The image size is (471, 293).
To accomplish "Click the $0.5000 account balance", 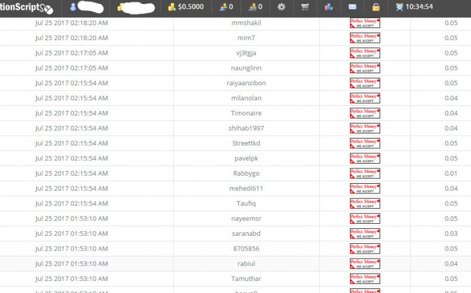I will click(x=185, y=7).
